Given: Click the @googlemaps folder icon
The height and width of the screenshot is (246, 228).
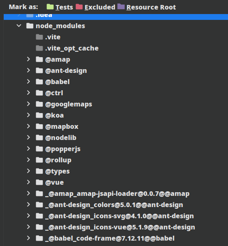Looking at the screenshot, I should [x=39, y=104].
